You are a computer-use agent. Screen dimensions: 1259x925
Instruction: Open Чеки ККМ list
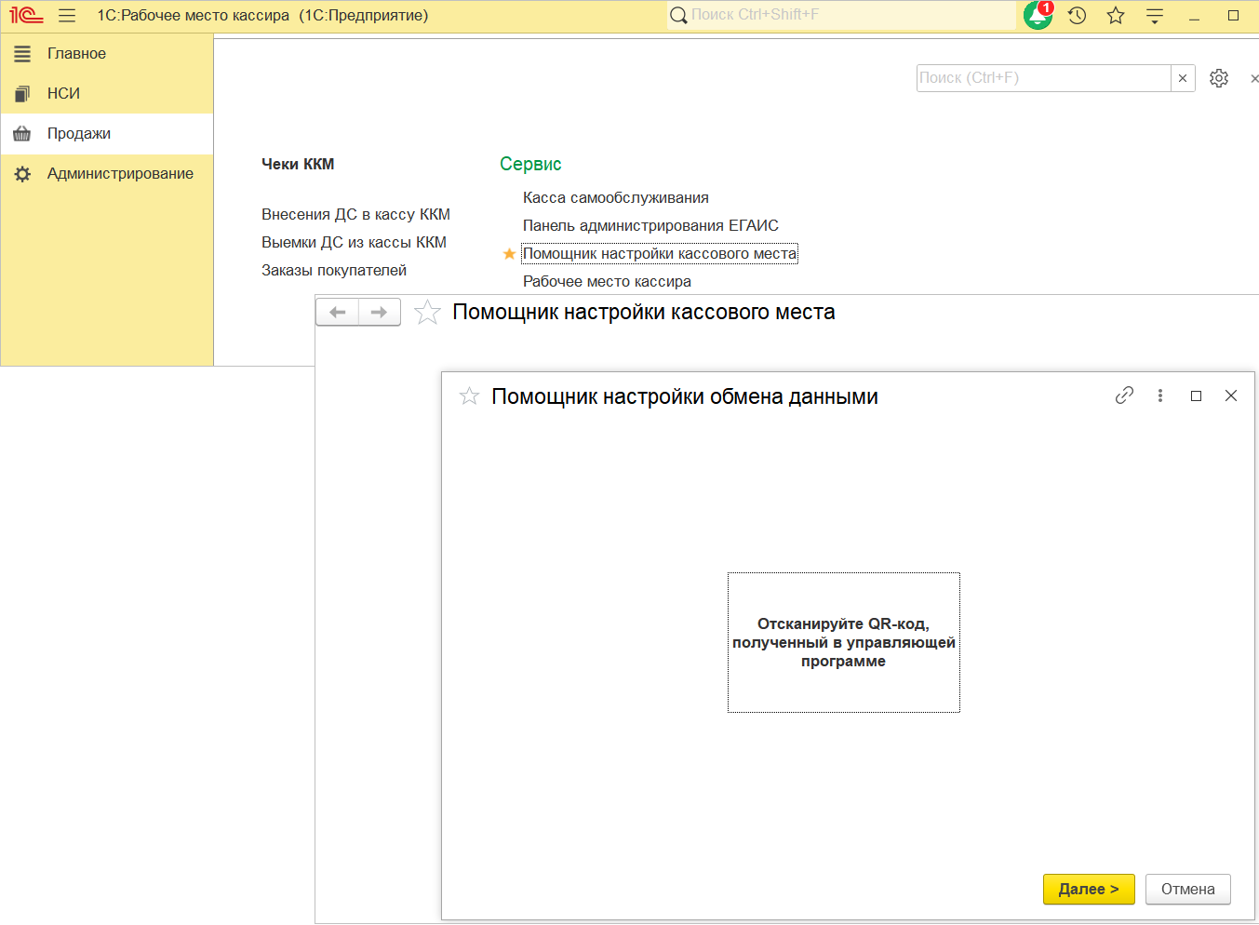pos(298,164)
